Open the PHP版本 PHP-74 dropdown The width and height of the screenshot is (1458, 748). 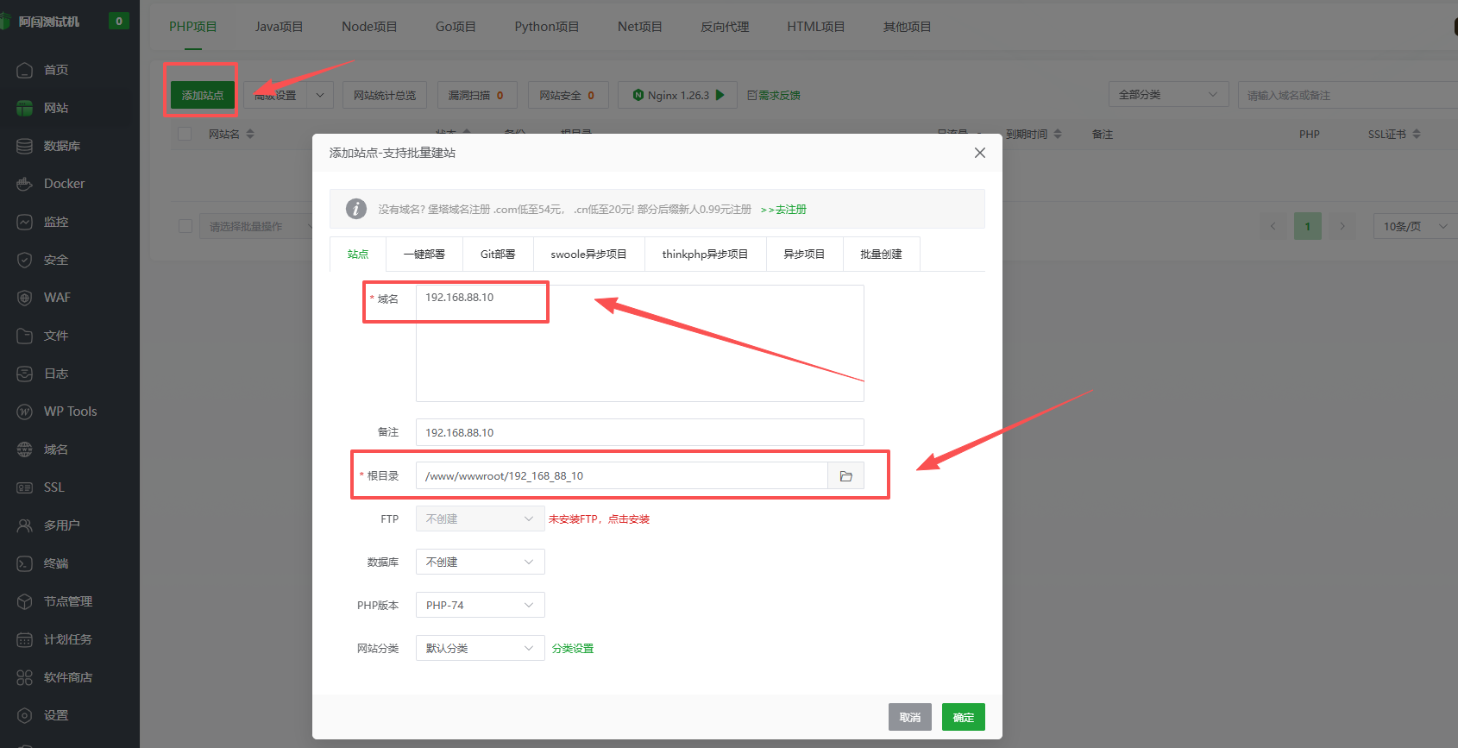(481, 605)
